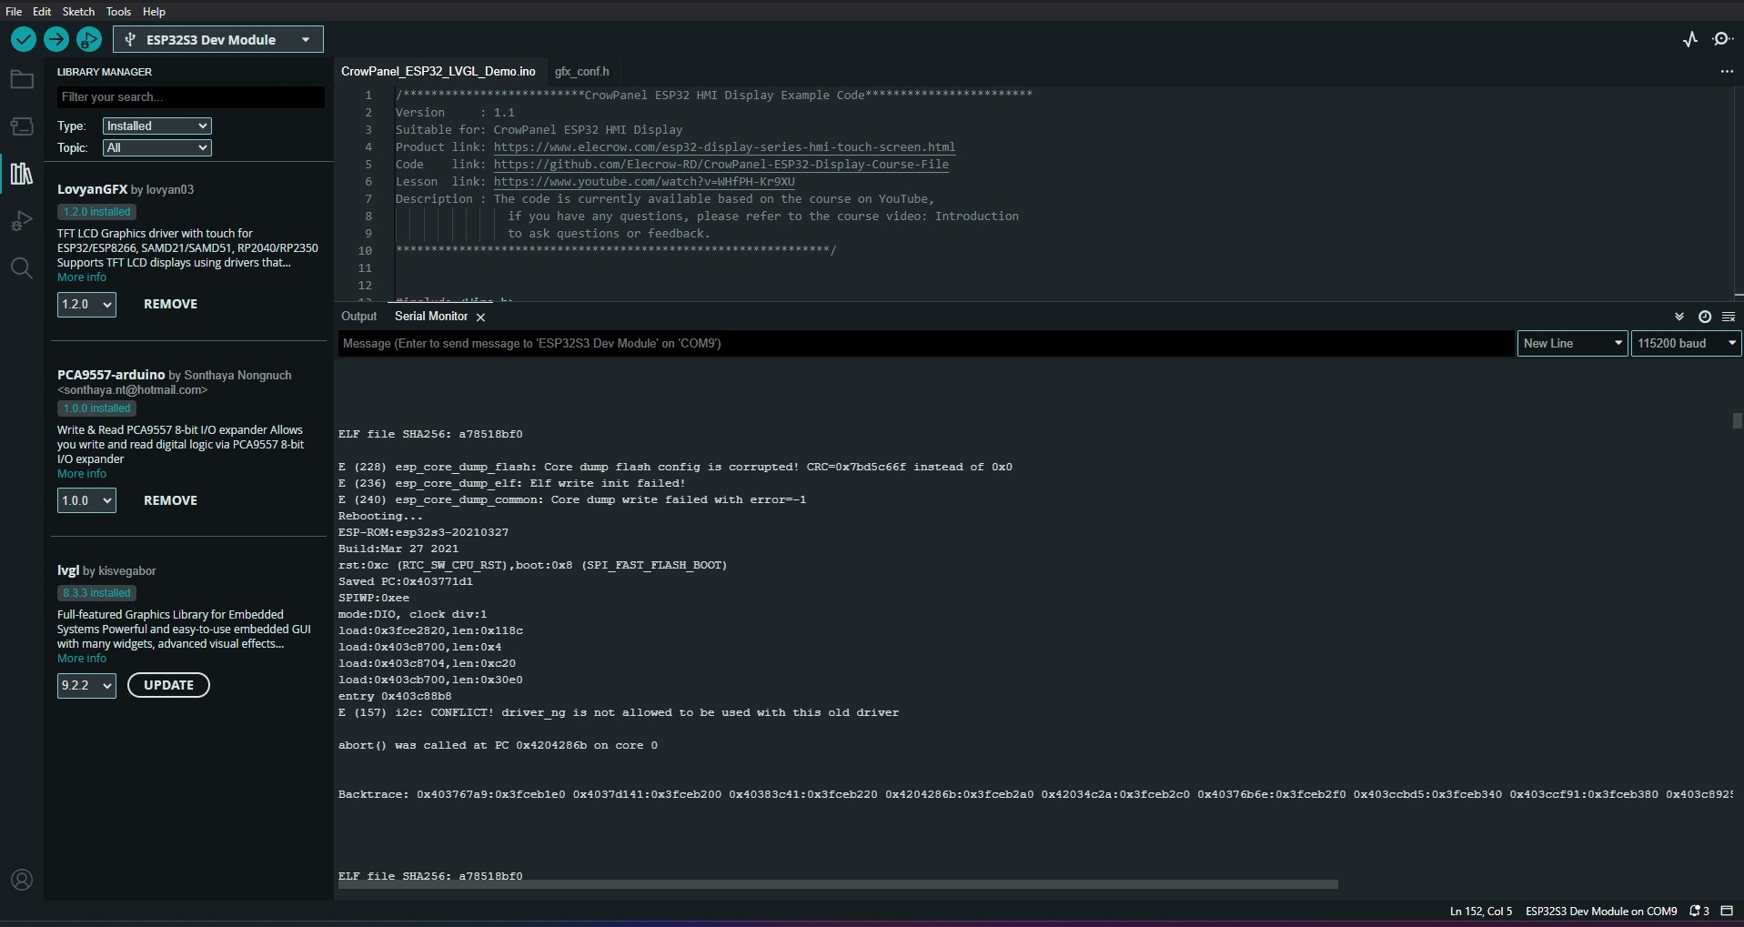Open the Boards Manager sidebar icon
This screenshot has height=927, width=1744.
coord(22,126)
